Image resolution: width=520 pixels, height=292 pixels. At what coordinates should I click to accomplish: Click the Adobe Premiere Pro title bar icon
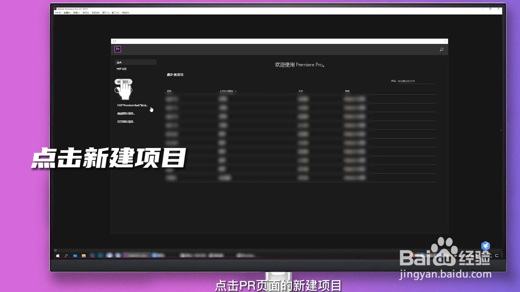pyautogui.click(x=55, y=9)
